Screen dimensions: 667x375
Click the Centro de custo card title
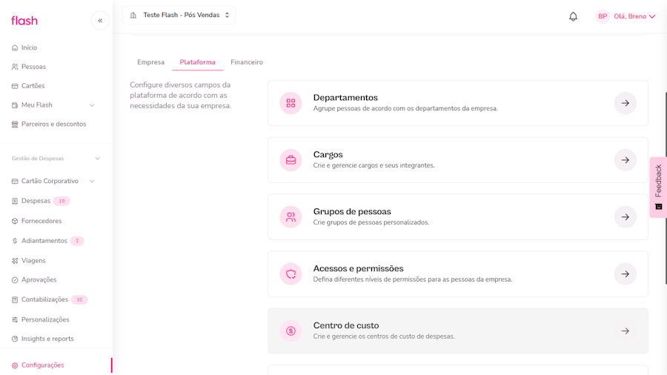pos(346,325)
